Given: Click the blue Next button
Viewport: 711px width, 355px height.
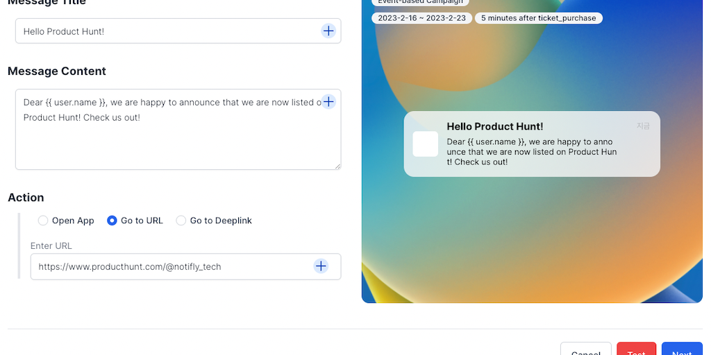Looking at the screenshot, I should pos(682,349).
